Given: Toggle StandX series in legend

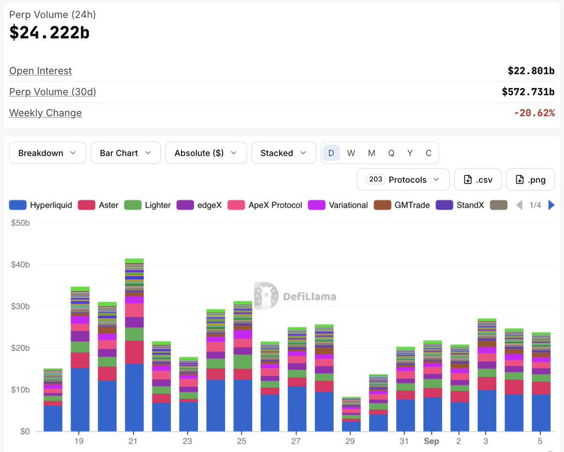Looking at the screenshot, I should point(460,205).
